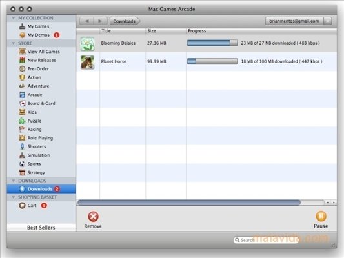Click the Cart red notification badge
The width and height of the screenshot is (344, 258).
tap(44, 206)
